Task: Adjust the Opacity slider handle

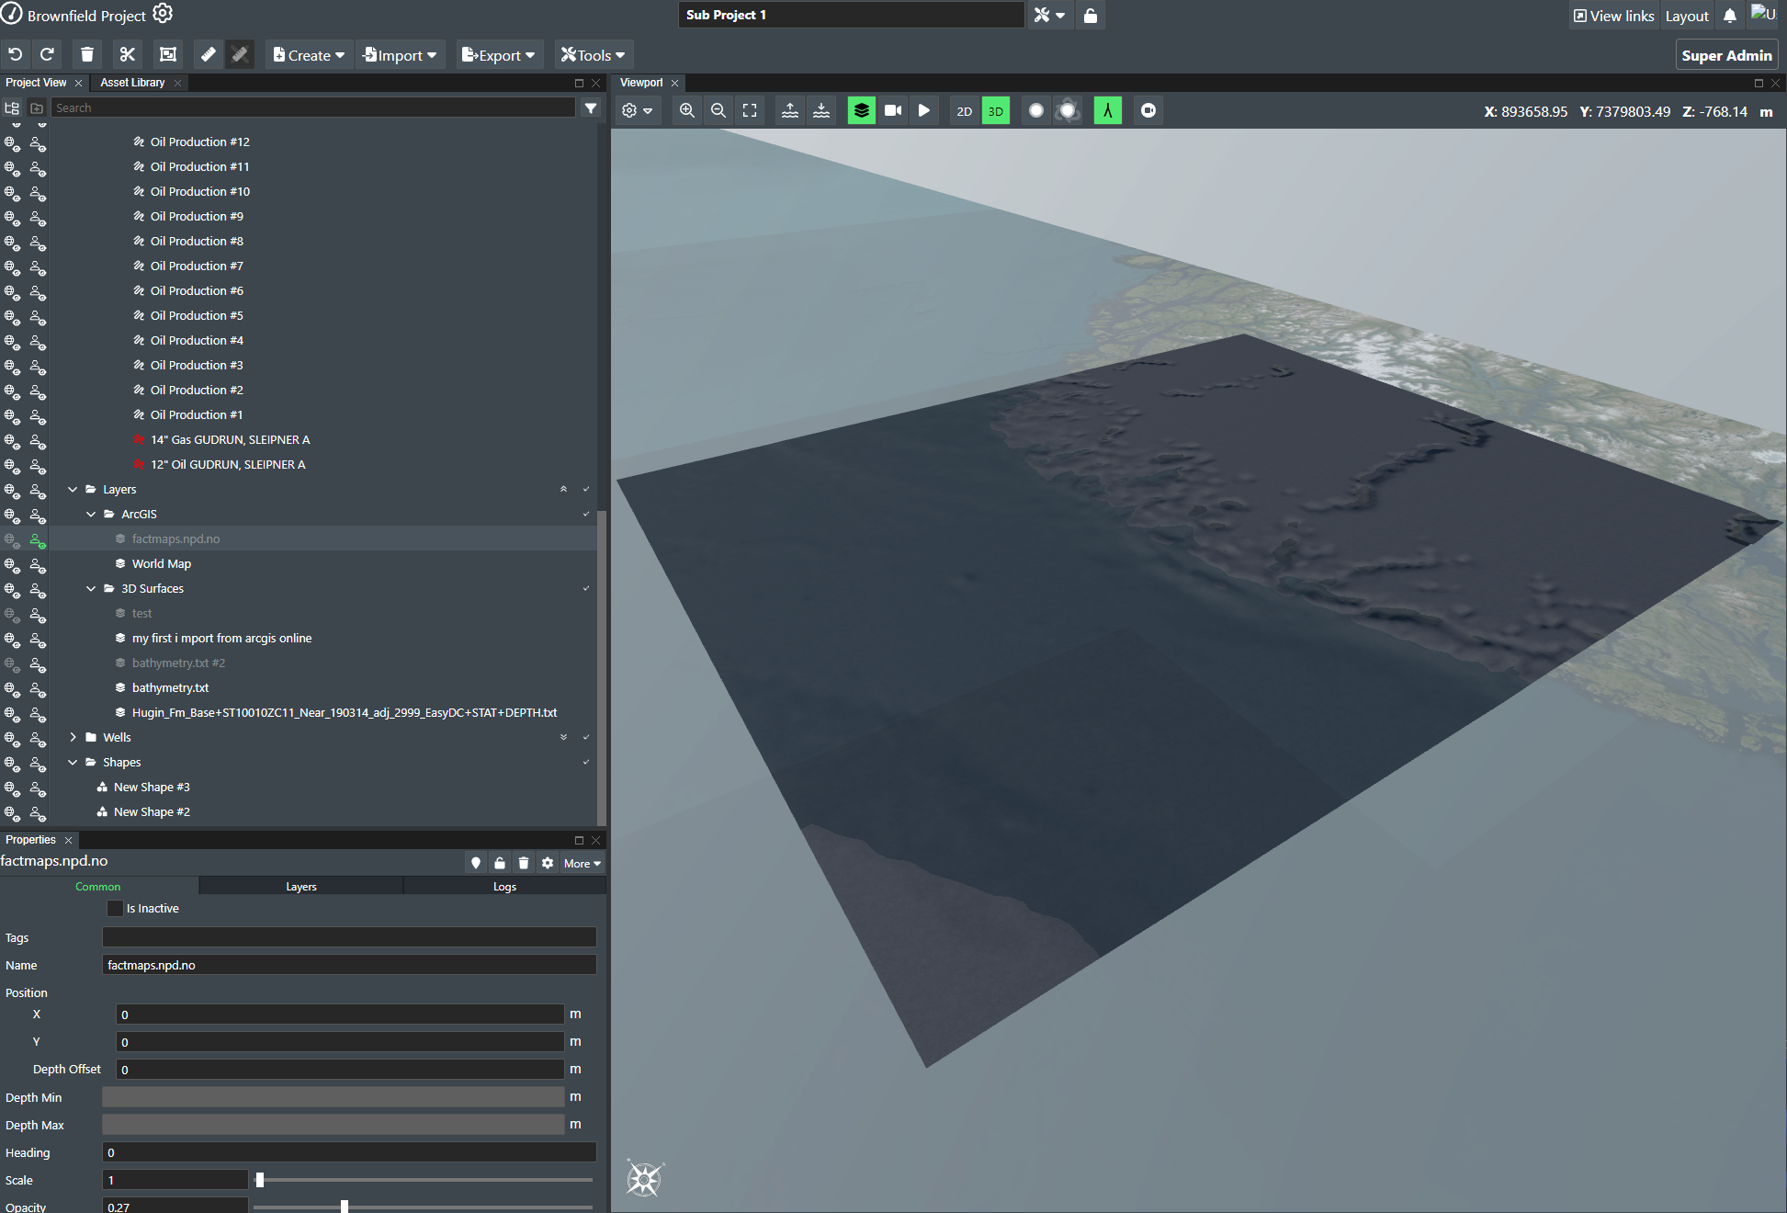Action: (x=345, y=1207)
